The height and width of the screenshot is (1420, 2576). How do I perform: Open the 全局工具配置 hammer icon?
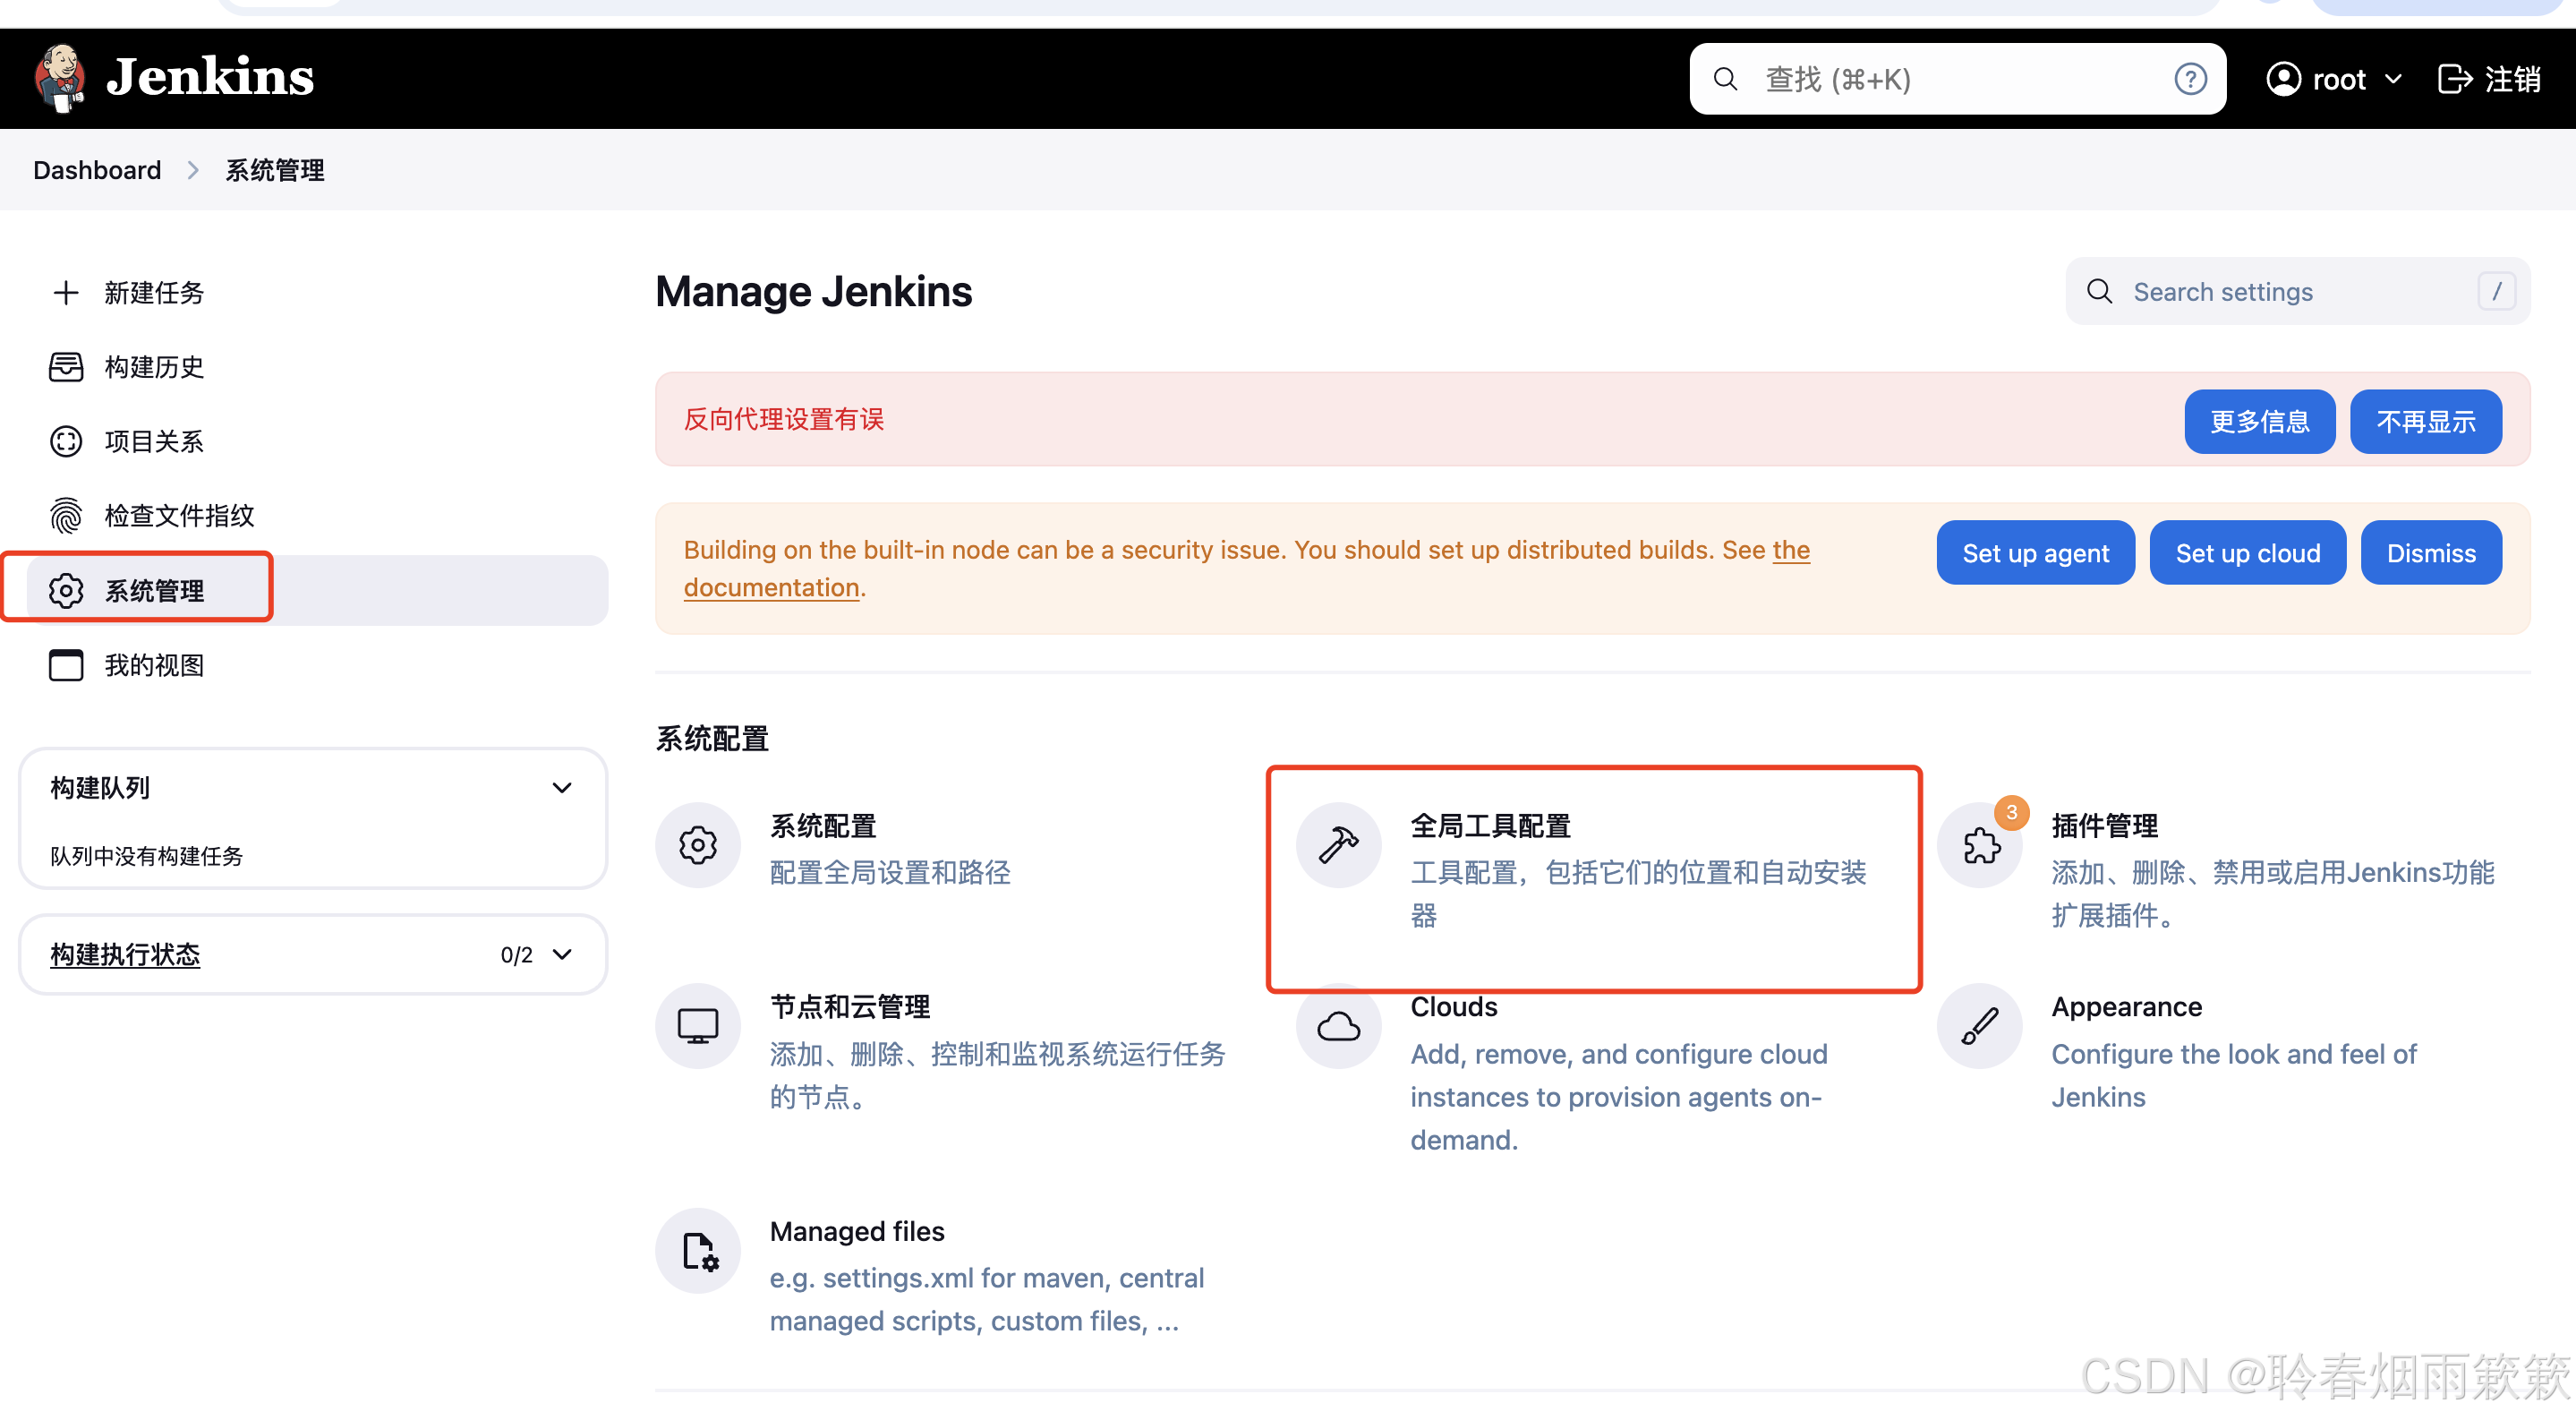point(1338,845)
